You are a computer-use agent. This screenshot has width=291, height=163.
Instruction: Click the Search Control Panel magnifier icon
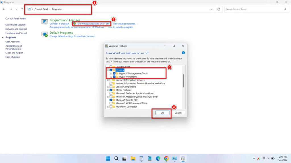(x=285, y=9)
